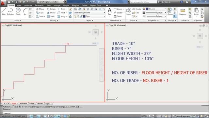209x118 pixels.
Task: Click the Cut scissors icon in Clipboard
Action: click(202, 9)
